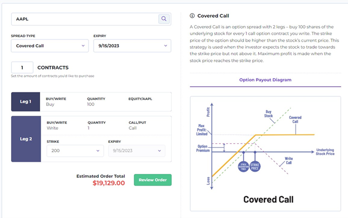This screenshot has height=218, width=348.
Task: Click the Stock Acquisition Price circle marker
Action: (244, 166)
